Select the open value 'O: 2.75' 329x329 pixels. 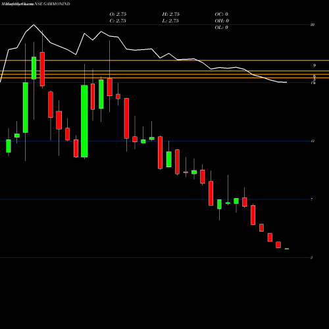pos(118,14)
